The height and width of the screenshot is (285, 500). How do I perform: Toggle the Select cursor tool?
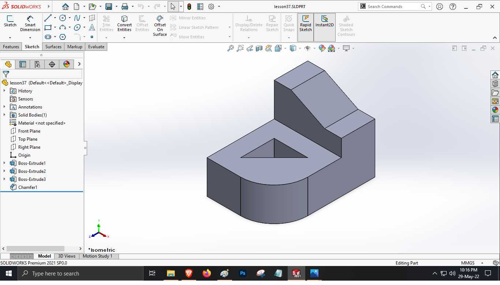click(173, 7)
